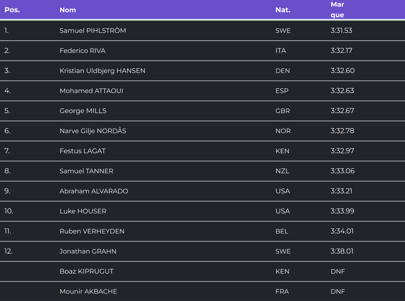Click the NZL nationality code

(x=282, y=171)
